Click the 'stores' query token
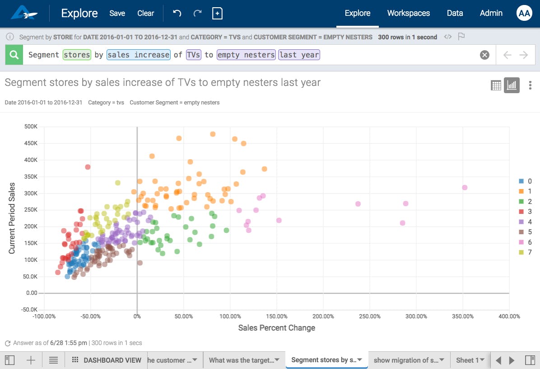 [77, 55]
